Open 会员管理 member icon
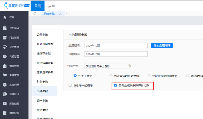Image resolution: width=203 pixels, height=119 pixels. (5, 47)
